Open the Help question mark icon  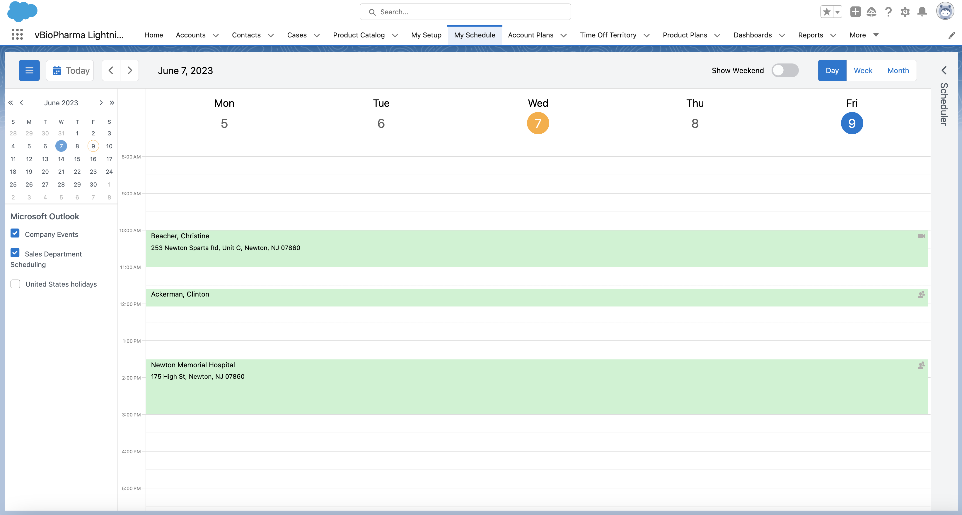pyautogui.click(x=888, y=12)
